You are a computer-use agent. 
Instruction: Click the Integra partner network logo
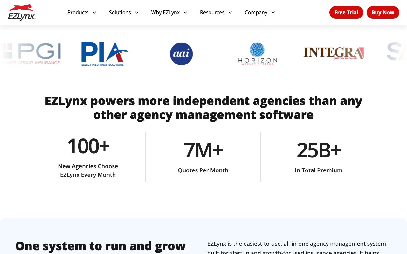click(x=334, y=53)
